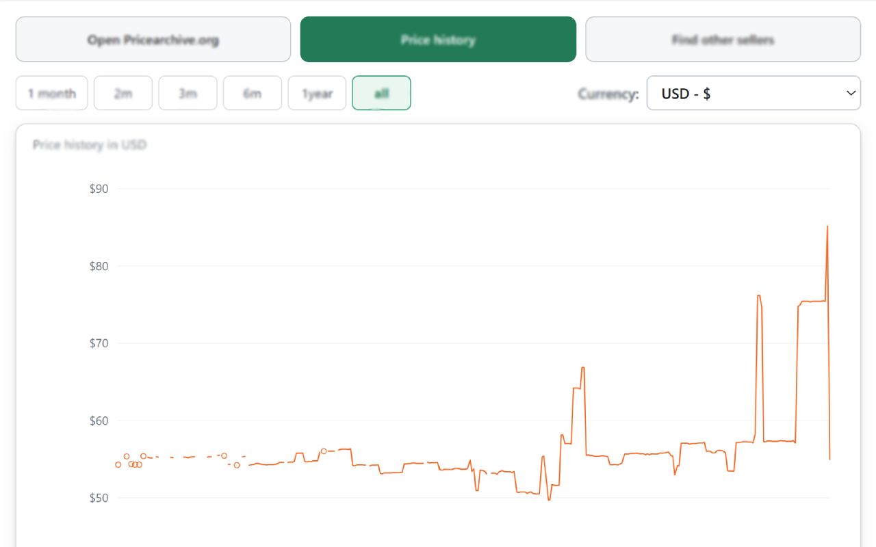
Task: Click the circle marker near $56
Action: [x=324, y=451]
